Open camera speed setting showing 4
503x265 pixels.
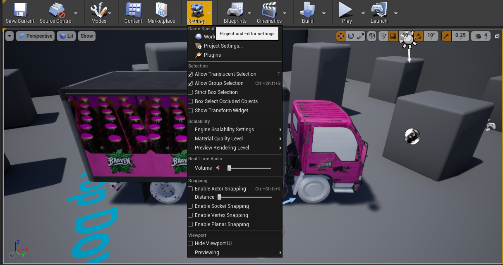pyautogui.click(x=481, y=36)
